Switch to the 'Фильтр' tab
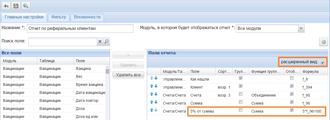 59,17
